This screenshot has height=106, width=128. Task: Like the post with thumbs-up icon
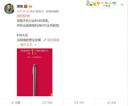pos(109,103)
